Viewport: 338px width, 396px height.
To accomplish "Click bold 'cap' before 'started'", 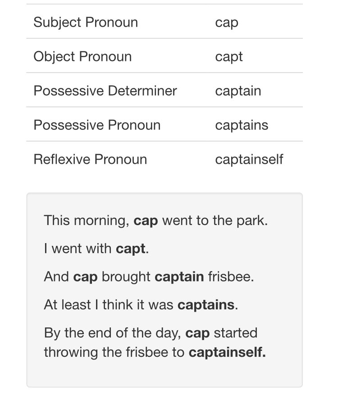I will coord(197,333).
